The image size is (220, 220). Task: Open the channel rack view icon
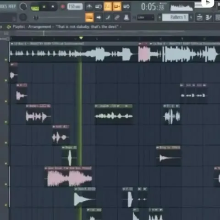click(x=218, y=17)
